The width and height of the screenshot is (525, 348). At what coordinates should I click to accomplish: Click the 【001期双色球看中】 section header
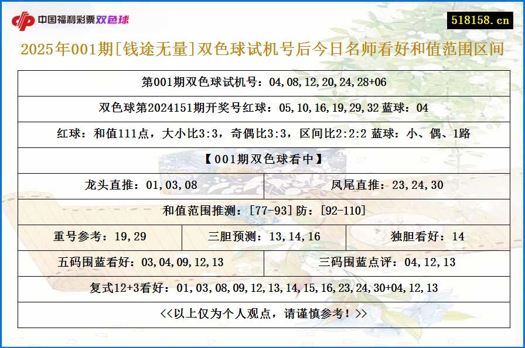coord(262,160)
